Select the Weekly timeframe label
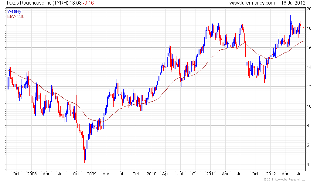 coord(14,11)
